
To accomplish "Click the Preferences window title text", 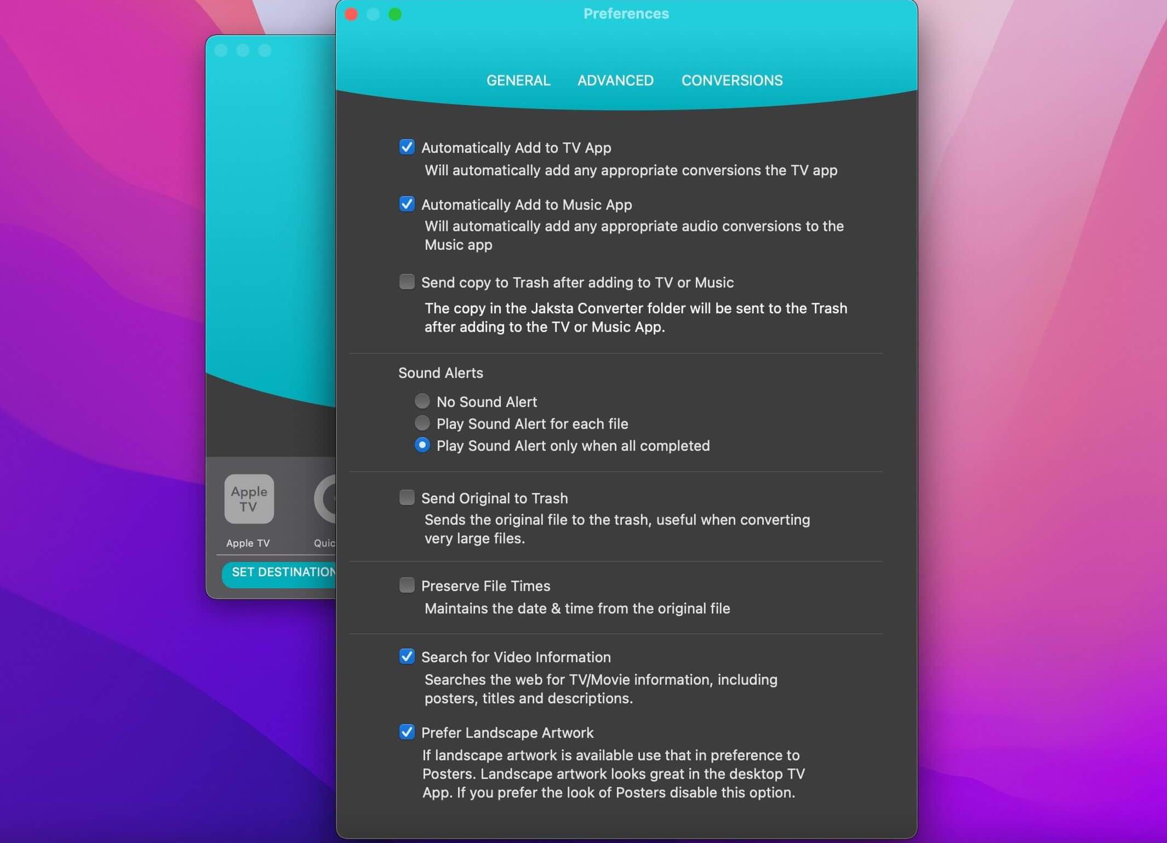I will click(626, 14).
